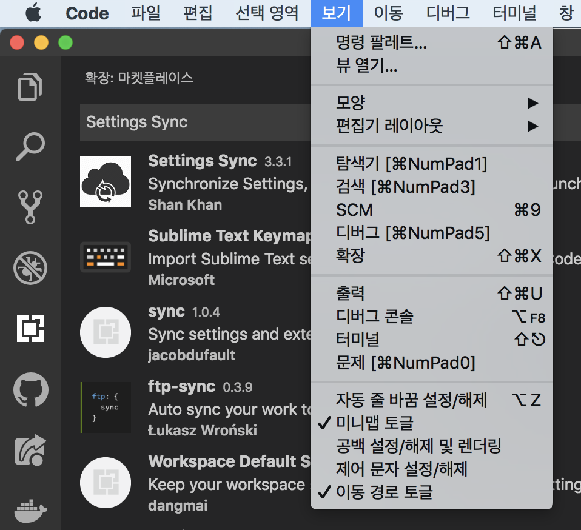Image resolution: width=581 pixels, height=530 pixels.
Task: Click the Microsoft publisher name
Action: 181,280
